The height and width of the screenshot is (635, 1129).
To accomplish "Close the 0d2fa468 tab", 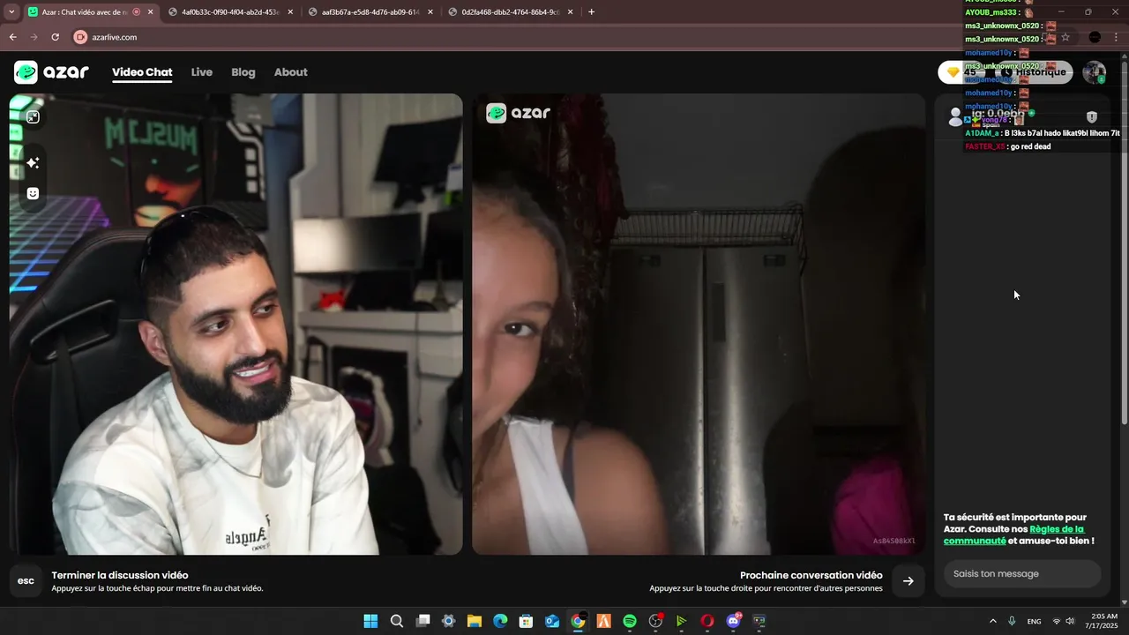I will [571, 12].
